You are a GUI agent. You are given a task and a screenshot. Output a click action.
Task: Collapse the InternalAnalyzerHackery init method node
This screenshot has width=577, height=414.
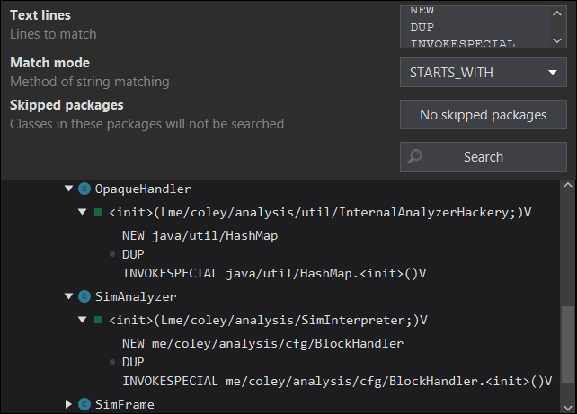(x=83, y=212)
